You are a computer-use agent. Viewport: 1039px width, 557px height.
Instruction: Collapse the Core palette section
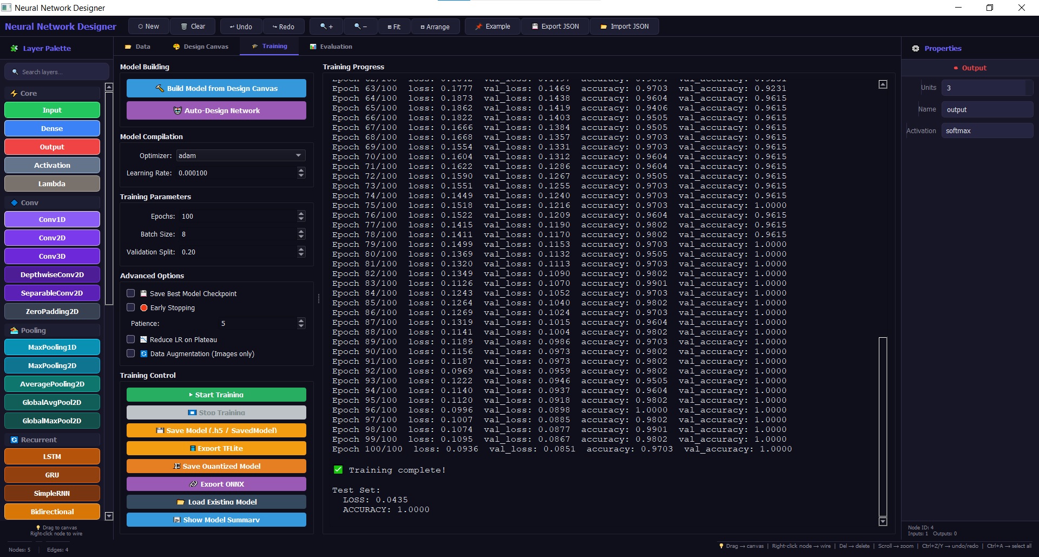[52, 93]
